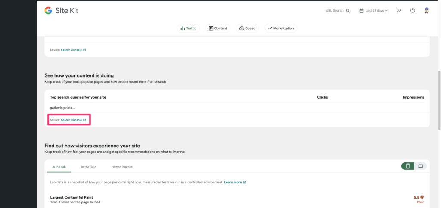This screenshot has width=441, height=208.
Task: Click the Google Site Kit logo
Action: click(61, 11)
